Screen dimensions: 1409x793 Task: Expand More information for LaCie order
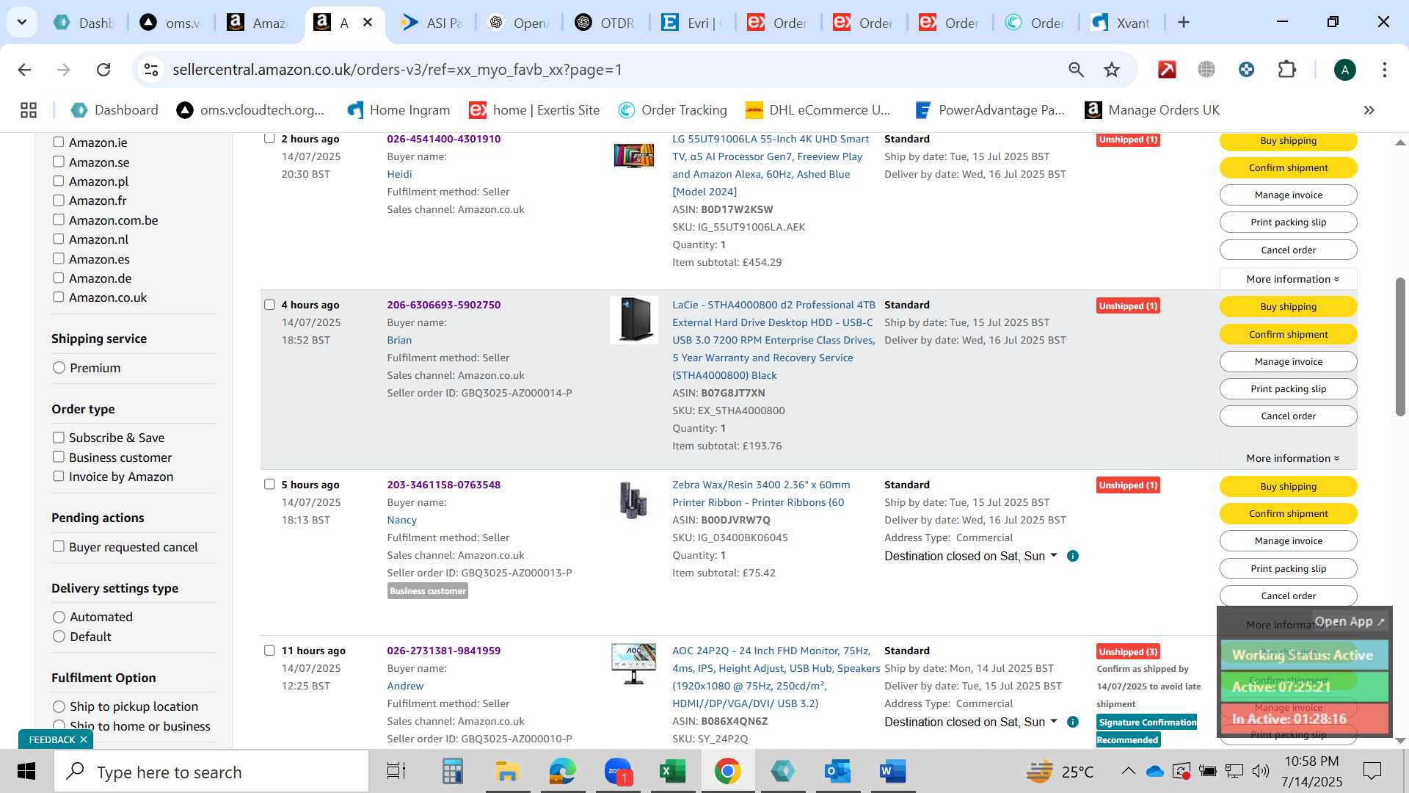[1292, 458]
